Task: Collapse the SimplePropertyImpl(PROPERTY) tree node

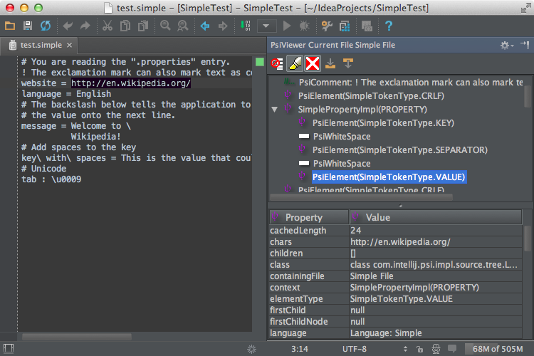Action: click(275, 110)
